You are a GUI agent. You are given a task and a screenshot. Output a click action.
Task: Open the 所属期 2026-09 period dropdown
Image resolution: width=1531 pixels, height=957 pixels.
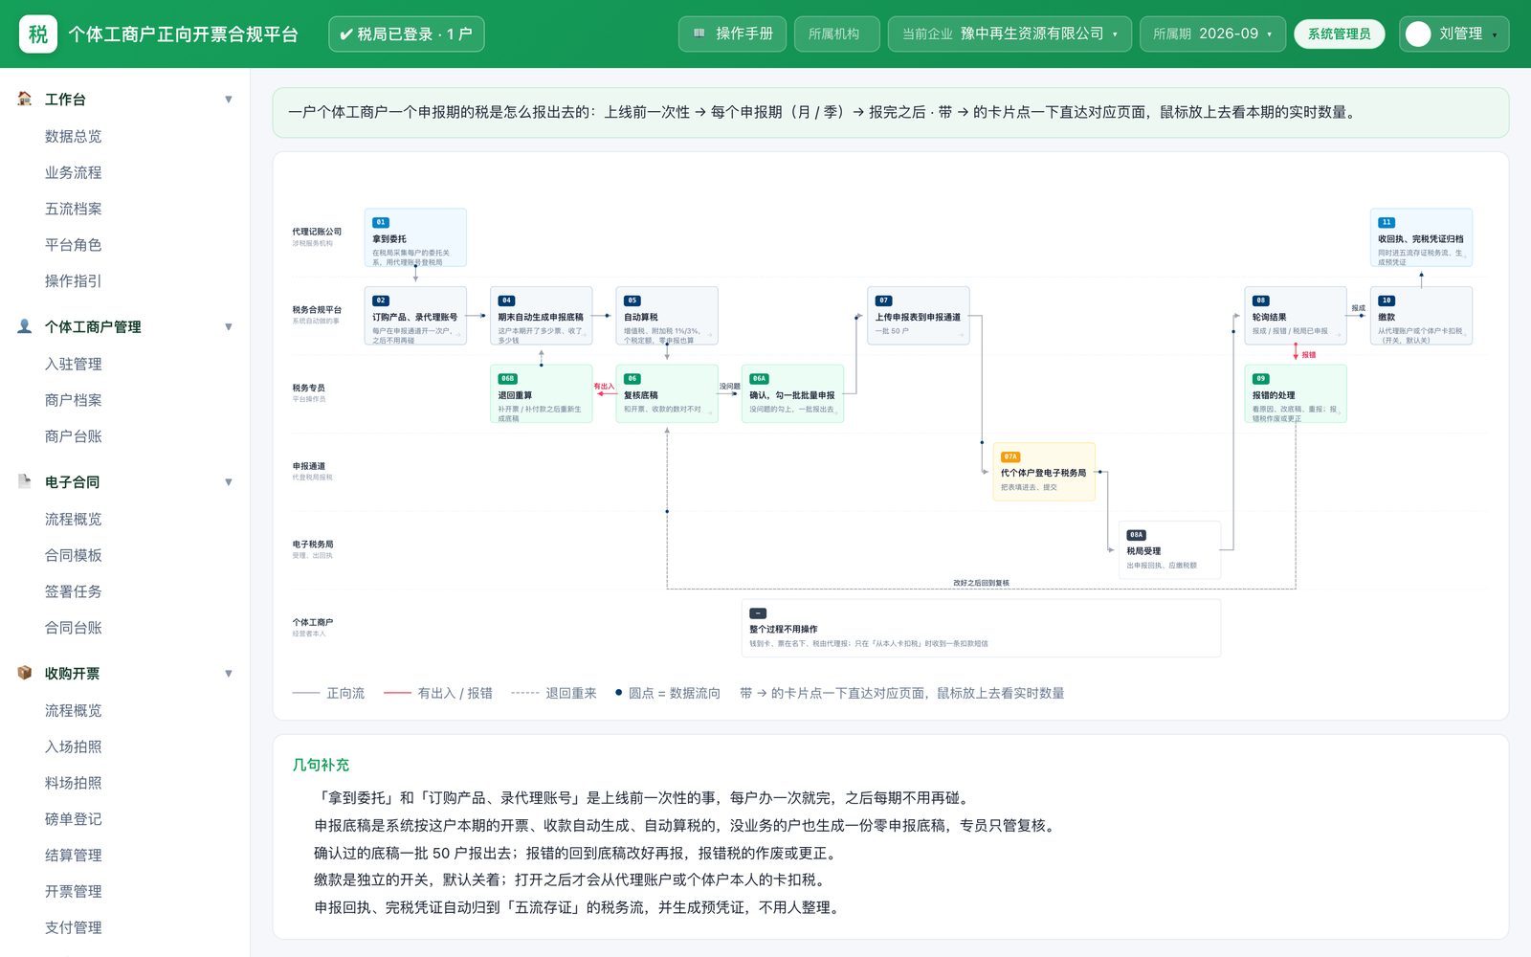(1212, 33)
